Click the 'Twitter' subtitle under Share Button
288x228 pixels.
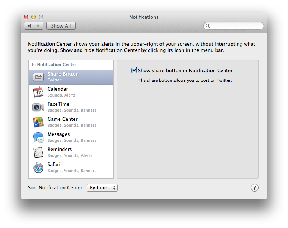click(x=55, y=80)
